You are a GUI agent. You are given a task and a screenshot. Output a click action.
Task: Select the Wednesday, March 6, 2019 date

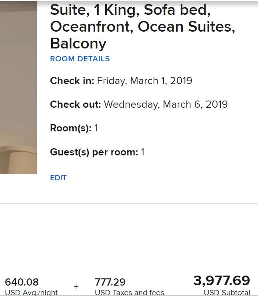(x=166, y=105)
